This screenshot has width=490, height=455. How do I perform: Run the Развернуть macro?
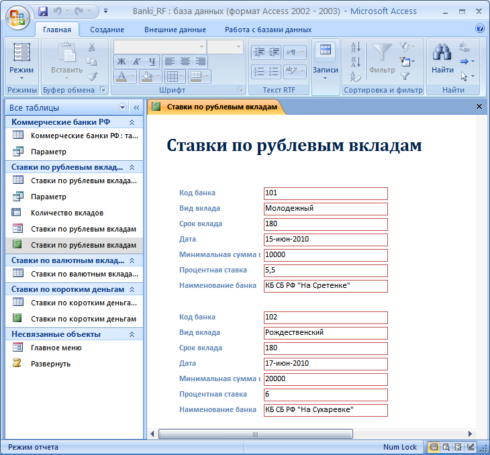[74, 364]
